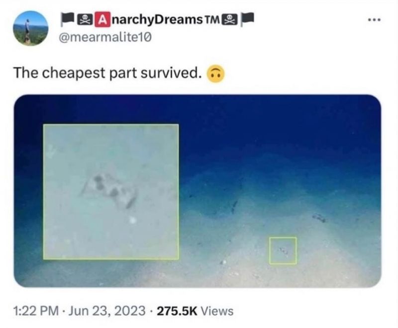Click the trailing black flag emoji
This screenshot has height=328, width=398.
click(247, 19)
